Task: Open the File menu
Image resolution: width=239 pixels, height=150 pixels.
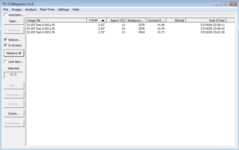Action: 6,9
